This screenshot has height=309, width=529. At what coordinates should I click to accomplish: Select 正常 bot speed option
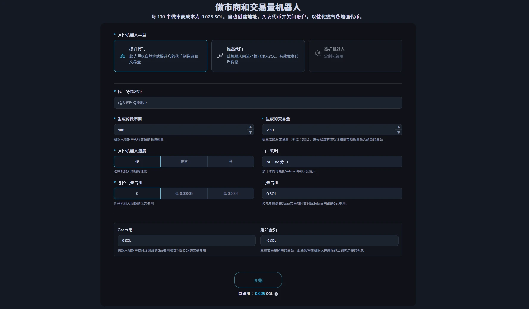click(x=184, y=161)
